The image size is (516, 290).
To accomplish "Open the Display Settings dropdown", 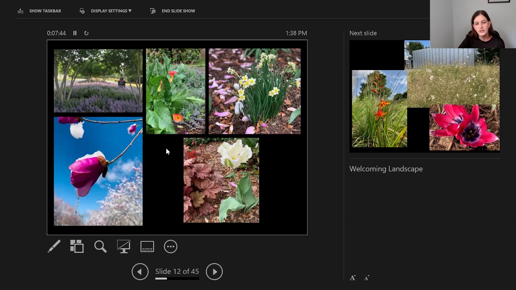I will click(x=111, y=11).
